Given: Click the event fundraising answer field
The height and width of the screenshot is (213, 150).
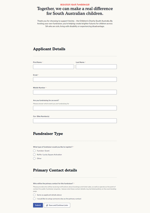Looking at the screenshot, I should 75,108.
